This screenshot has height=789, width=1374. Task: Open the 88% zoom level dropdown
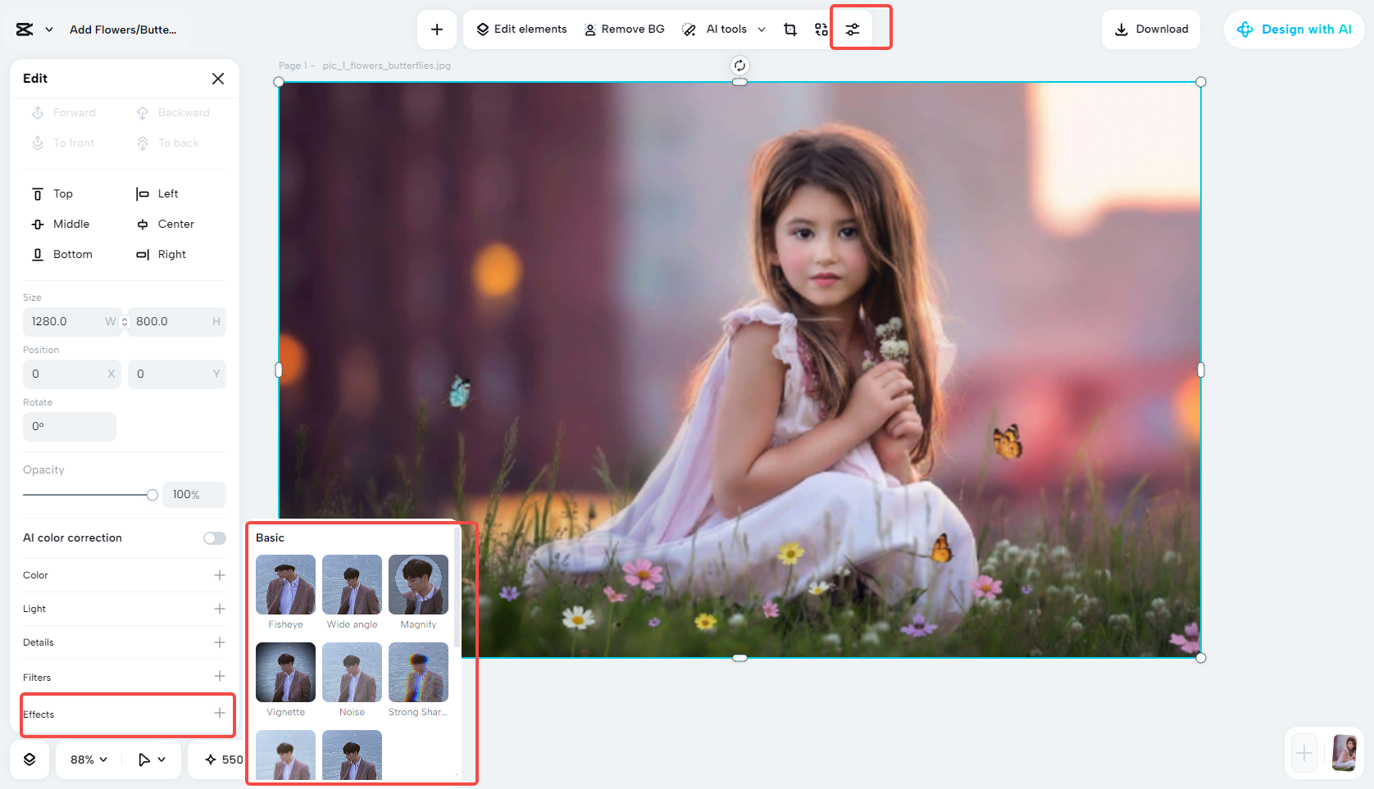(86, 760)
